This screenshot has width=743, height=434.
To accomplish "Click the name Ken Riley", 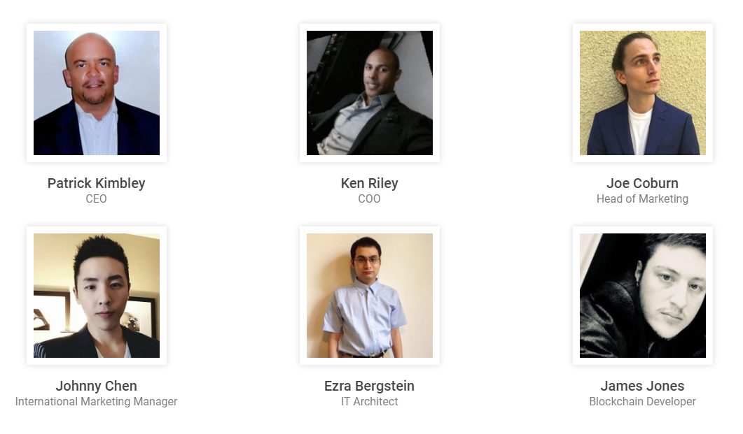I will click(369, 183).
